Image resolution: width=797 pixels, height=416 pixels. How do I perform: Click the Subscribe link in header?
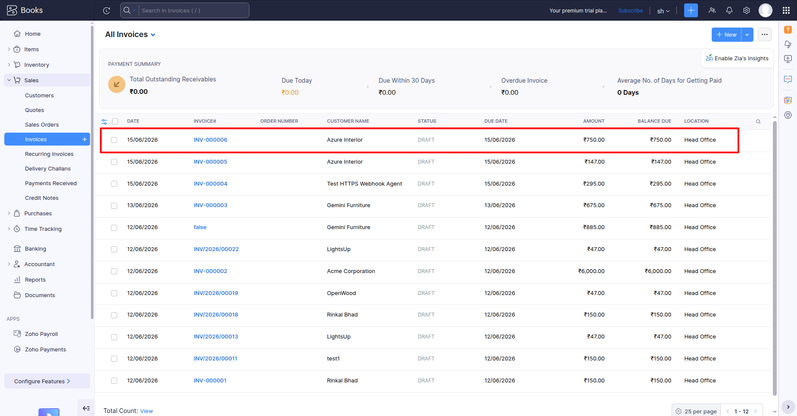[630, 11]
